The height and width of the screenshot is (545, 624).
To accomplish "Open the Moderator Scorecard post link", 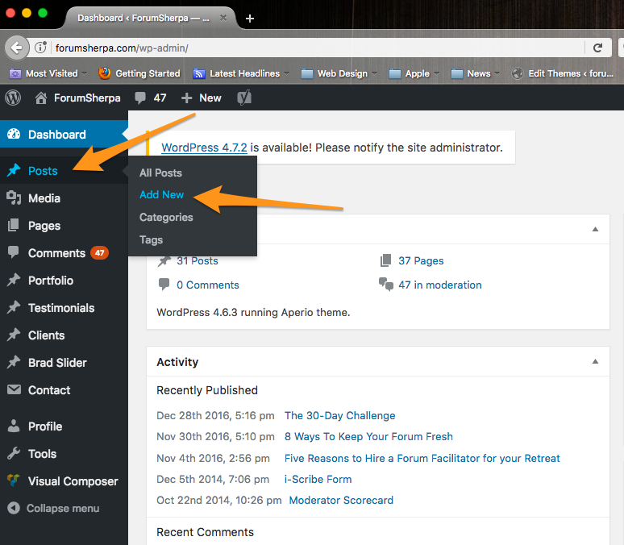I will click(341, 501).
